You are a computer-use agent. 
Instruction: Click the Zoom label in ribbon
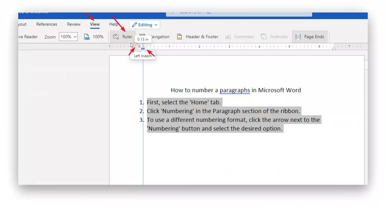50,37
